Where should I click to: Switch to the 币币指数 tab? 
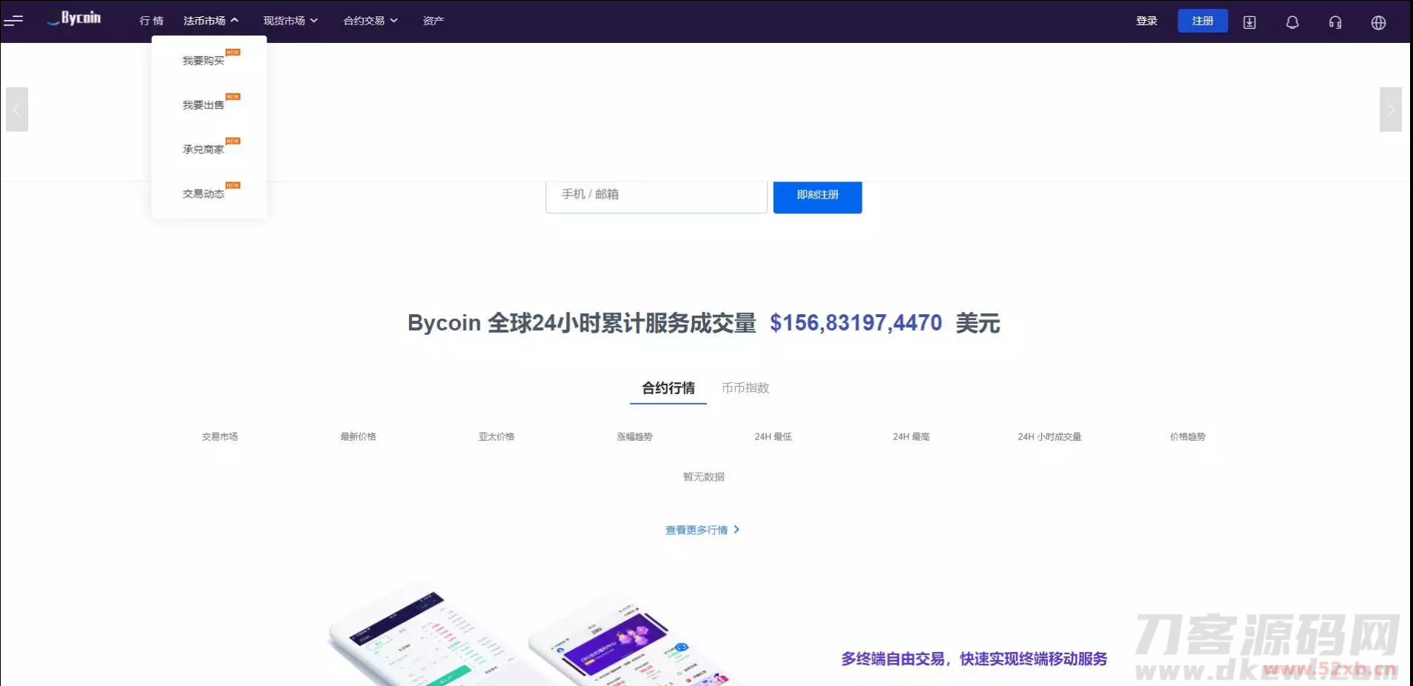point(745,388)
